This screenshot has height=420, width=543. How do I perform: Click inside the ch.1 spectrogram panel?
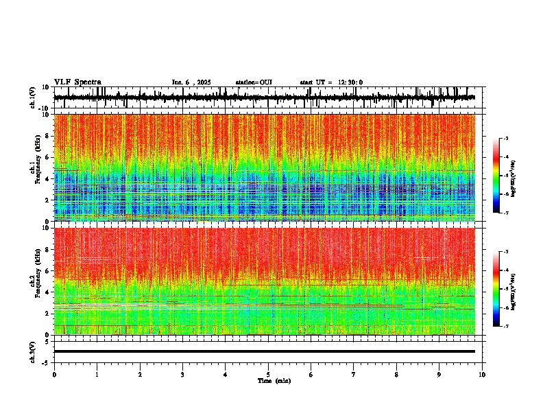click(264, 167)
